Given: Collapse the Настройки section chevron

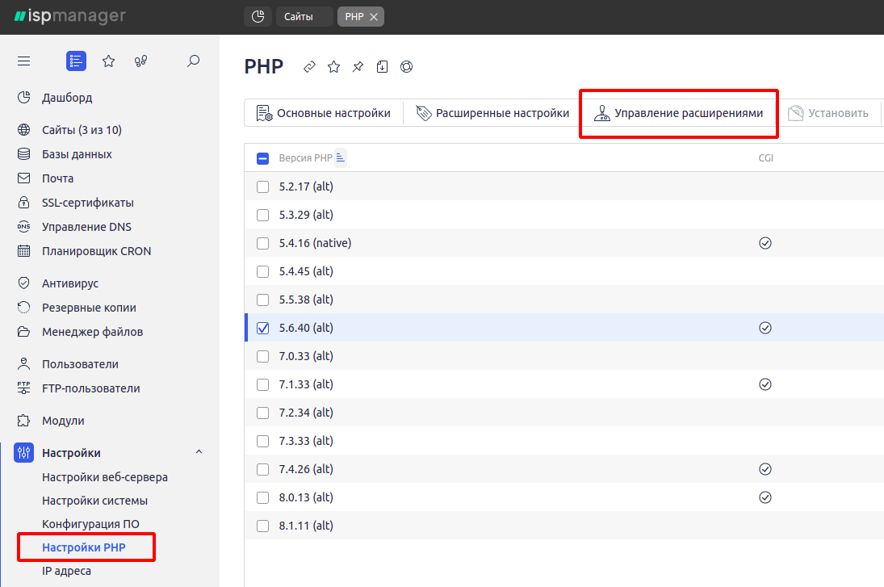Looking at the screenshot, I should coord(199,452).
